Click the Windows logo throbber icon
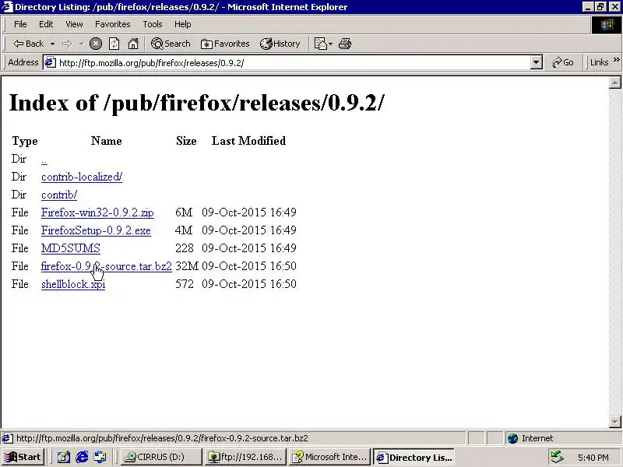Screen dimensions: 623x467 [607, 25]
